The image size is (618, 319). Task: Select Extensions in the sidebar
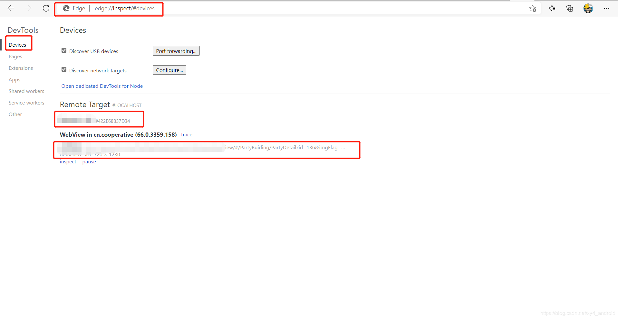click(x=21, y=68)
